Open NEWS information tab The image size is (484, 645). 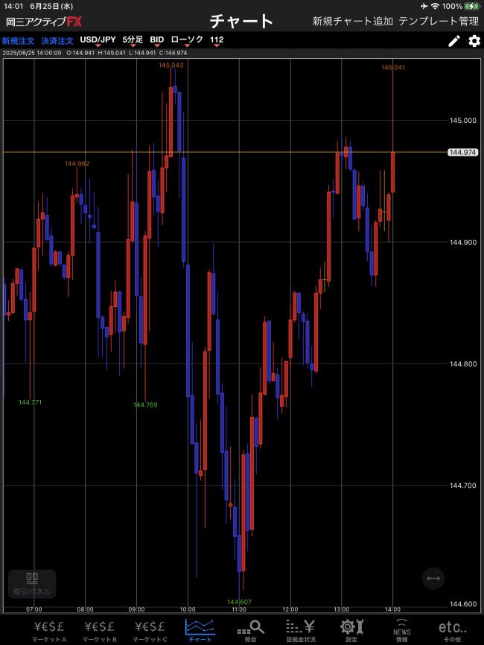402,631
